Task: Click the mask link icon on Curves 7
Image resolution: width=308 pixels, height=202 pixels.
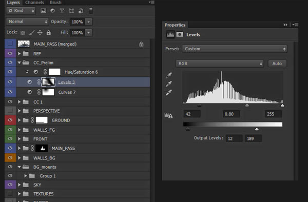Action: pos(39,92)
